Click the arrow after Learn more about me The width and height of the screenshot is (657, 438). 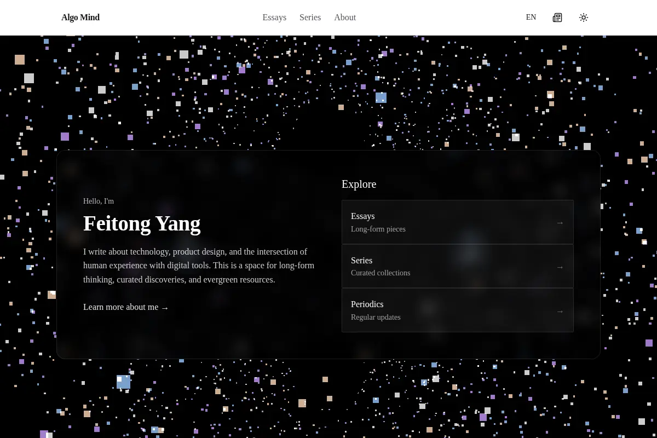tap(165, 308)
